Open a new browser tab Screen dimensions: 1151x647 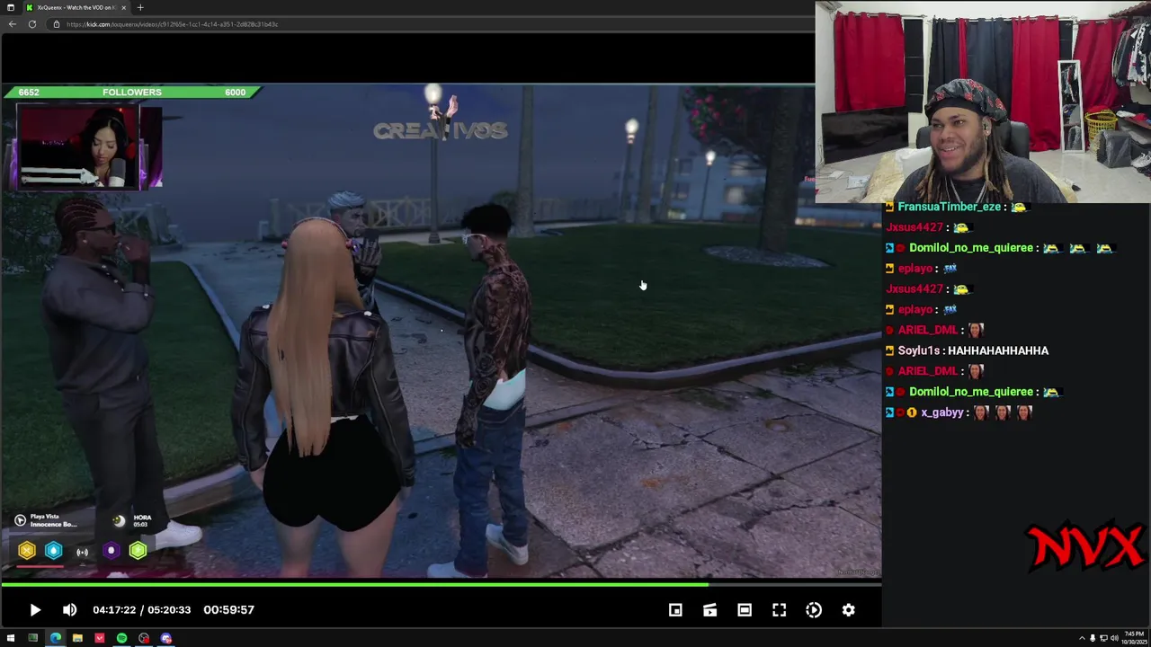coord(140,7)
